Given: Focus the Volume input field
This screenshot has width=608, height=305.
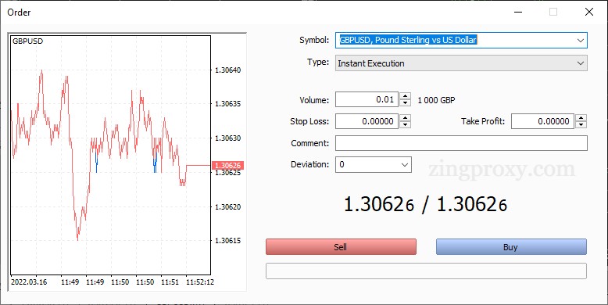Looking at the screenshot, I should [x=367, y=99].
